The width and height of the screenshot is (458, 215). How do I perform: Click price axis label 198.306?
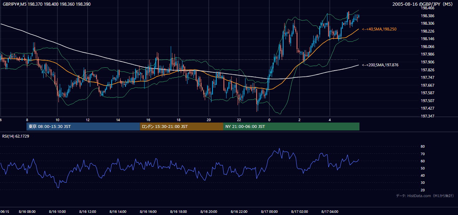click(x=428, y=23)
